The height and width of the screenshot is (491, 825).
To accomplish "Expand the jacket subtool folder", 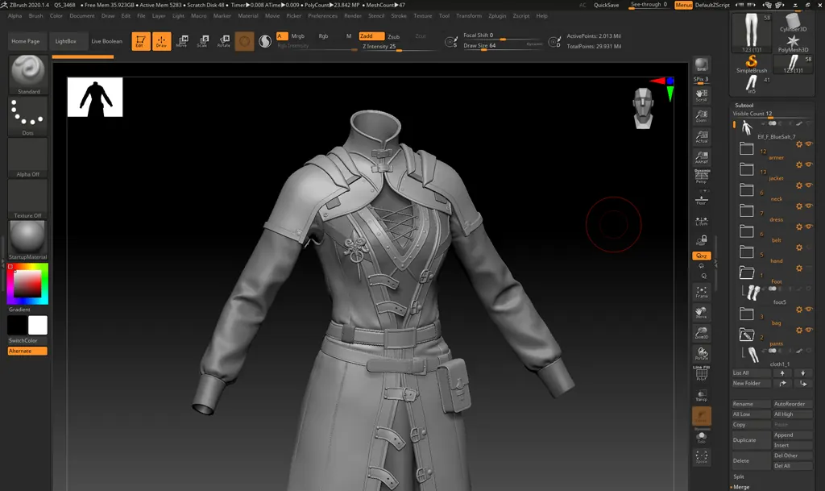I will click(x=747, y=169).
